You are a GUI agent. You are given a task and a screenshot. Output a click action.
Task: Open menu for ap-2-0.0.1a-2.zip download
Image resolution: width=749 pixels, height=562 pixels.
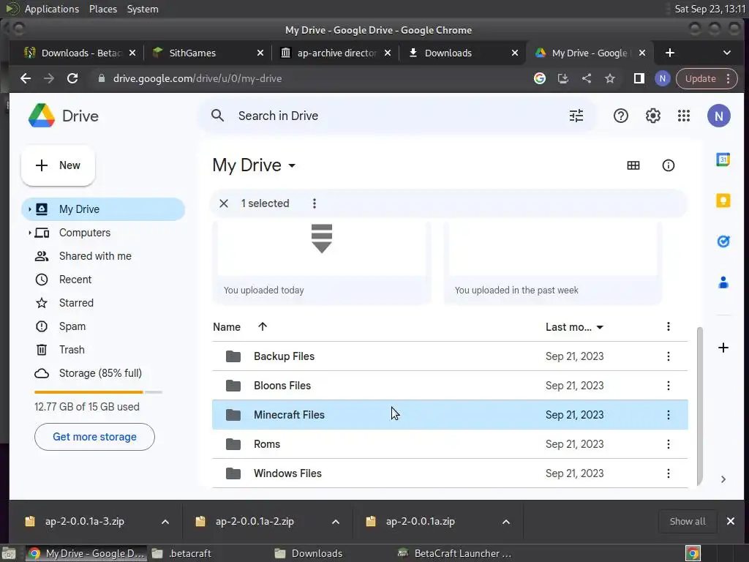335,522
